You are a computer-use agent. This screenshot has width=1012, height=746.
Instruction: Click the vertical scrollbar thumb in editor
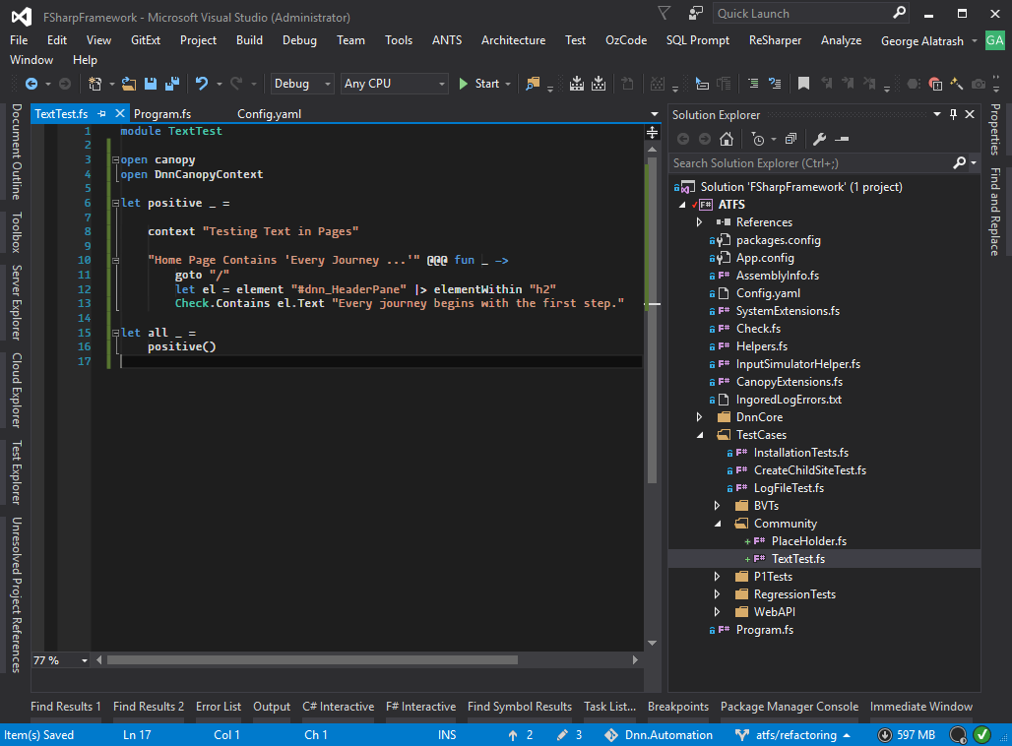pos(653,320)
